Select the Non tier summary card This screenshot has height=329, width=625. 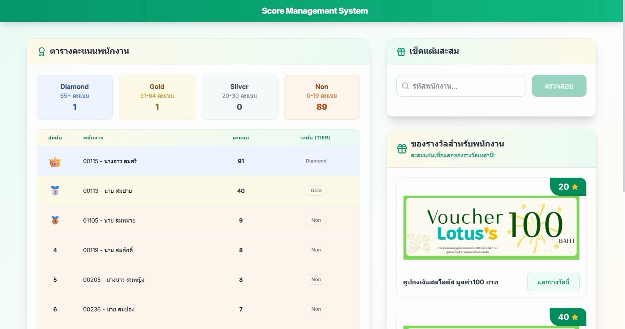(322, 97)
